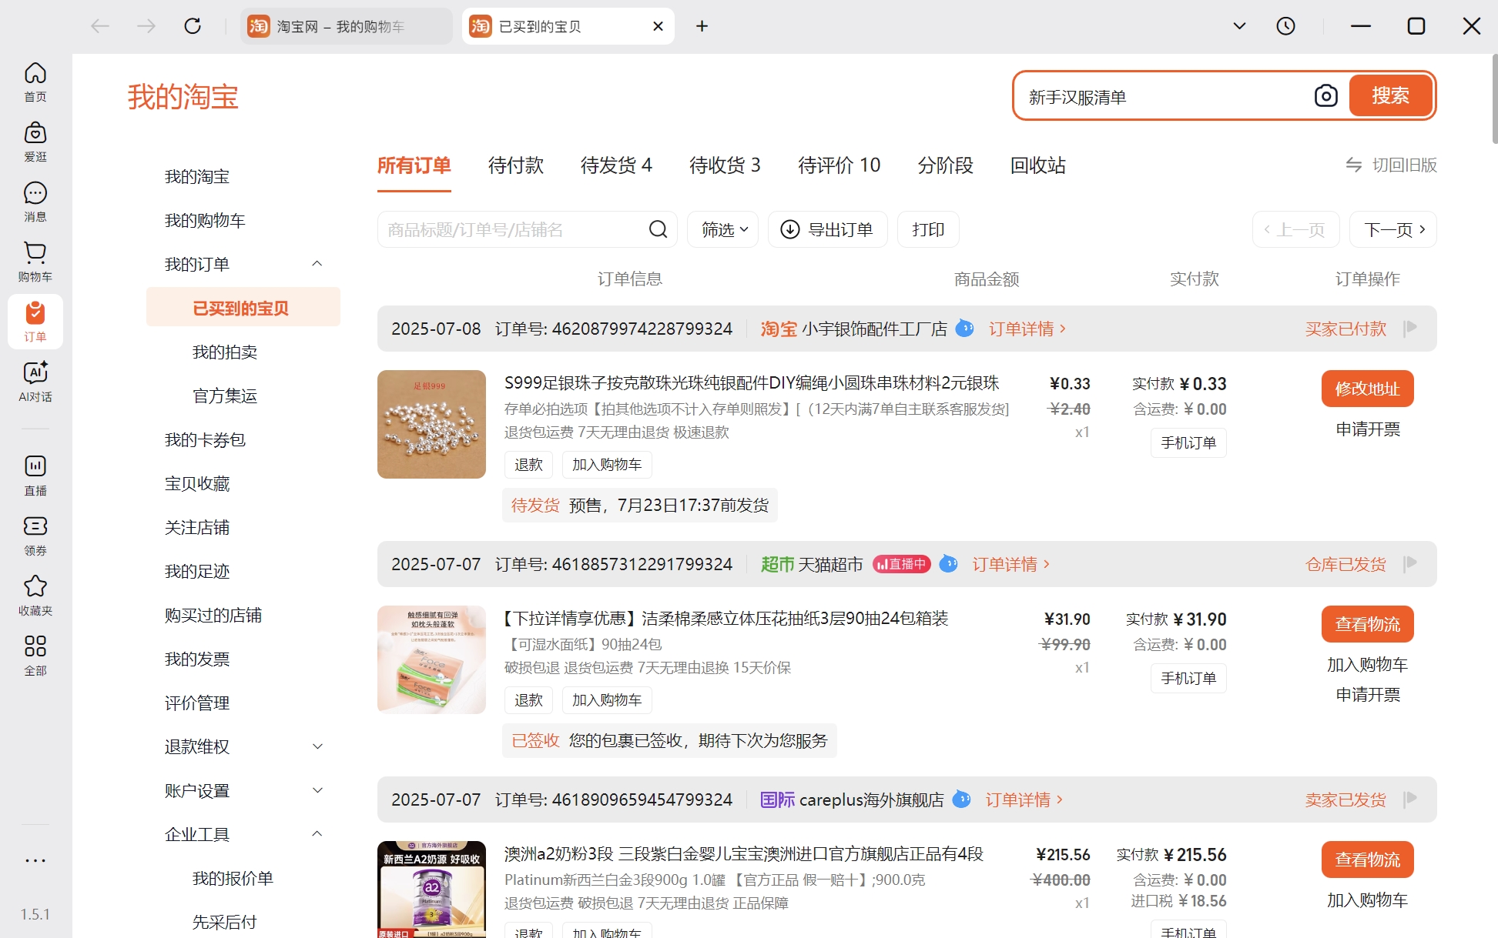Expand the 退款维权 section

click(317, 746)
